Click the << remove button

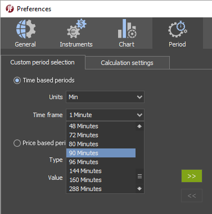pos(192,196)
